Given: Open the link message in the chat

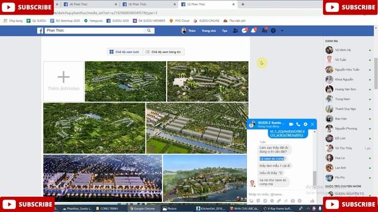Looking at the screenshot, I should point(288,133).
